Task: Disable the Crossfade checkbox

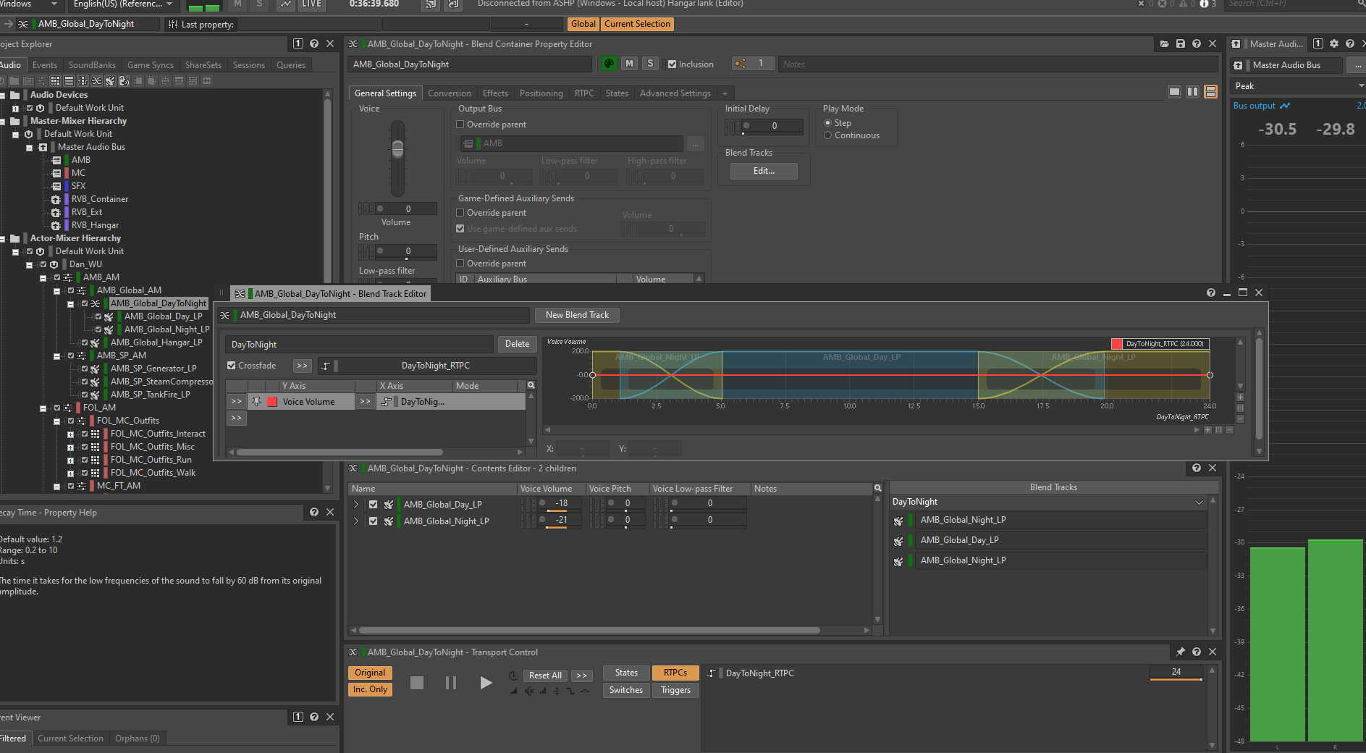Action: 232,366
